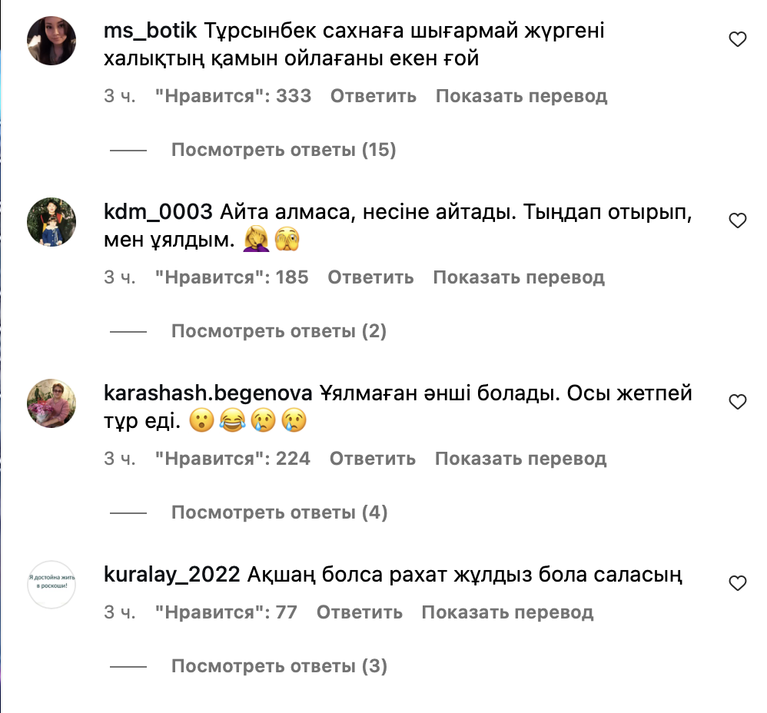Like the ms_botik comment with heart icon

tap(738, 39)
